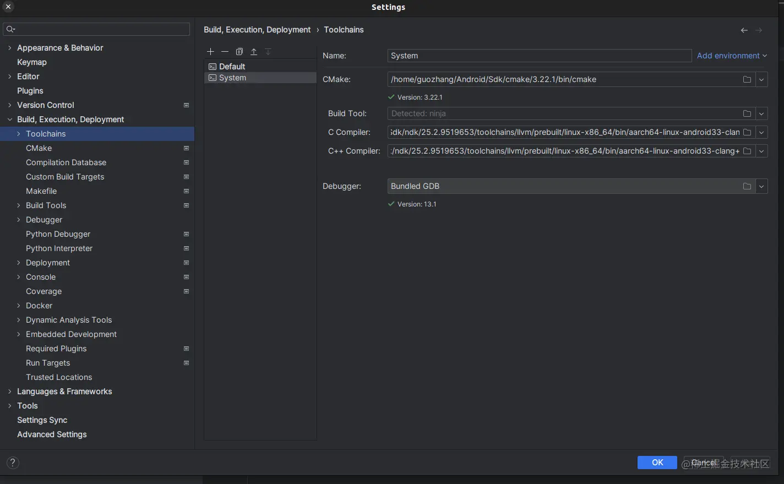Screen dimensions: 784x484
Task: Navigate back using the left arrow
Action: click(744, 30)
